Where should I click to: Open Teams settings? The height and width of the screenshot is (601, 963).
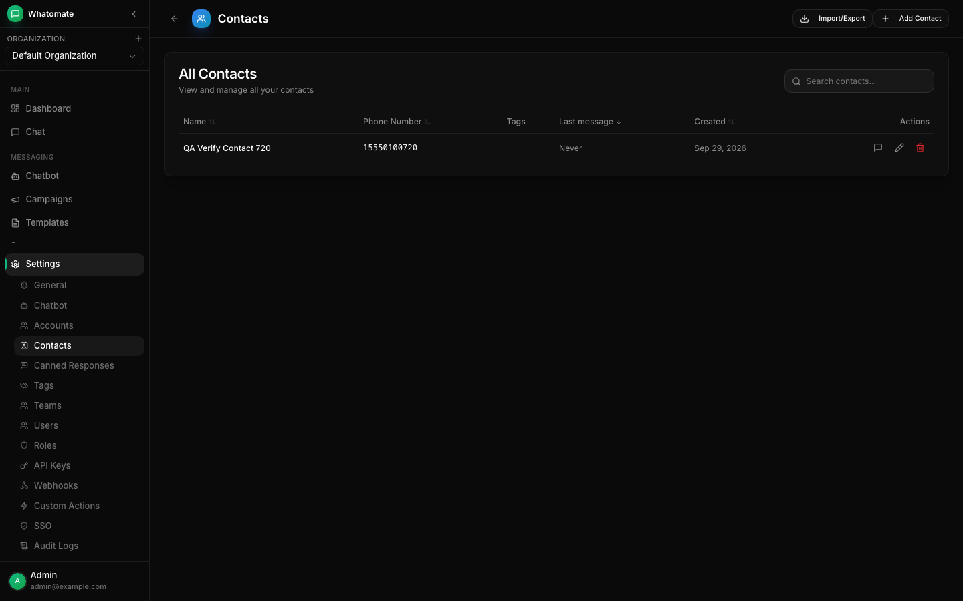(x=79, y=405)
